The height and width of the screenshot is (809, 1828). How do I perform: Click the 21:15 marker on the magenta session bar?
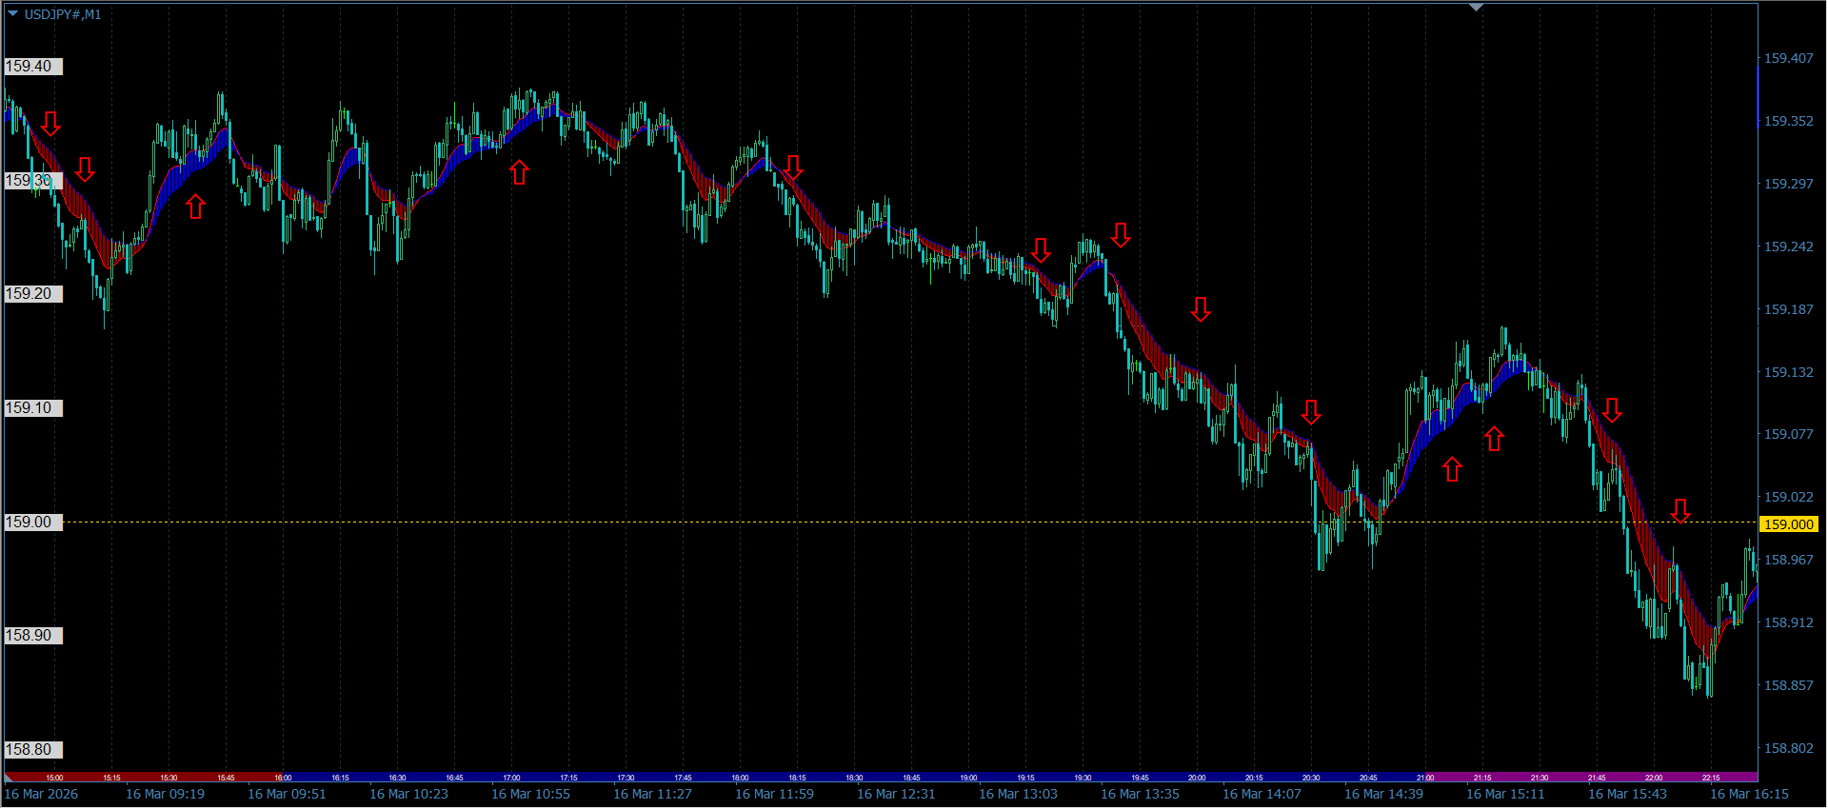[1482, 778]
